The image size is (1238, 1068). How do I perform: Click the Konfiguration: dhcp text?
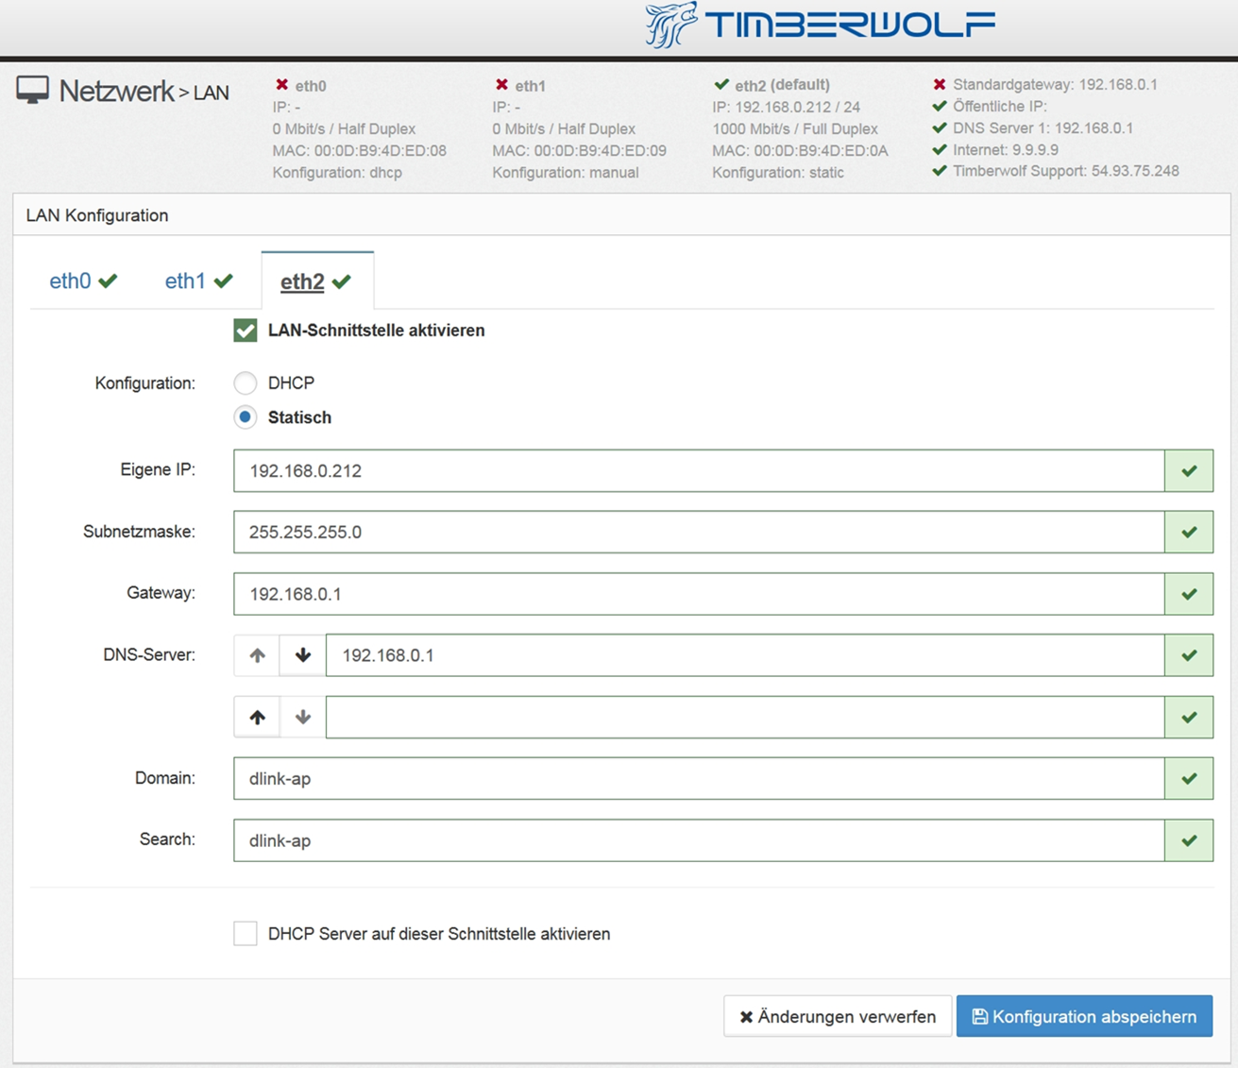tap(337, 172)
